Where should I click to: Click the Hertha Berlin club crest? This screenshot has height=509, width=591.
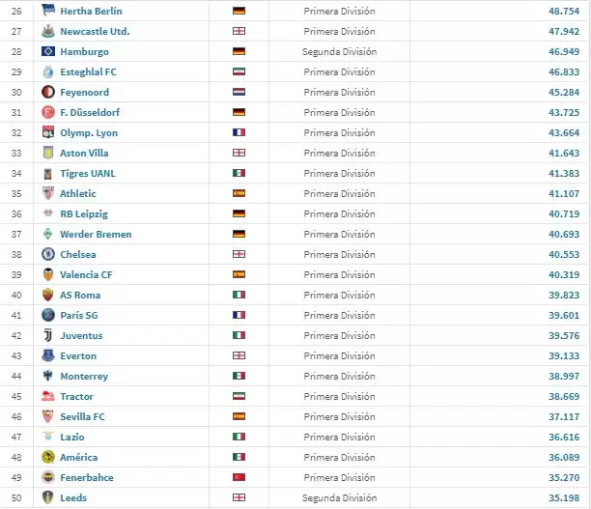47,11
